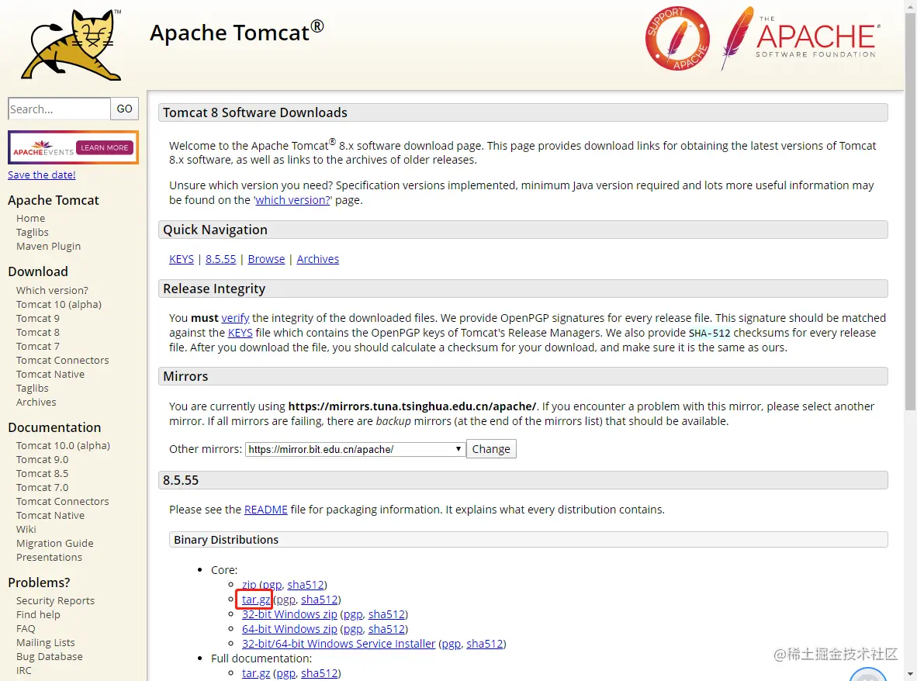917x681 pixels.
Task: Select Tomcat 9 download link
Action: pos(37,318)
